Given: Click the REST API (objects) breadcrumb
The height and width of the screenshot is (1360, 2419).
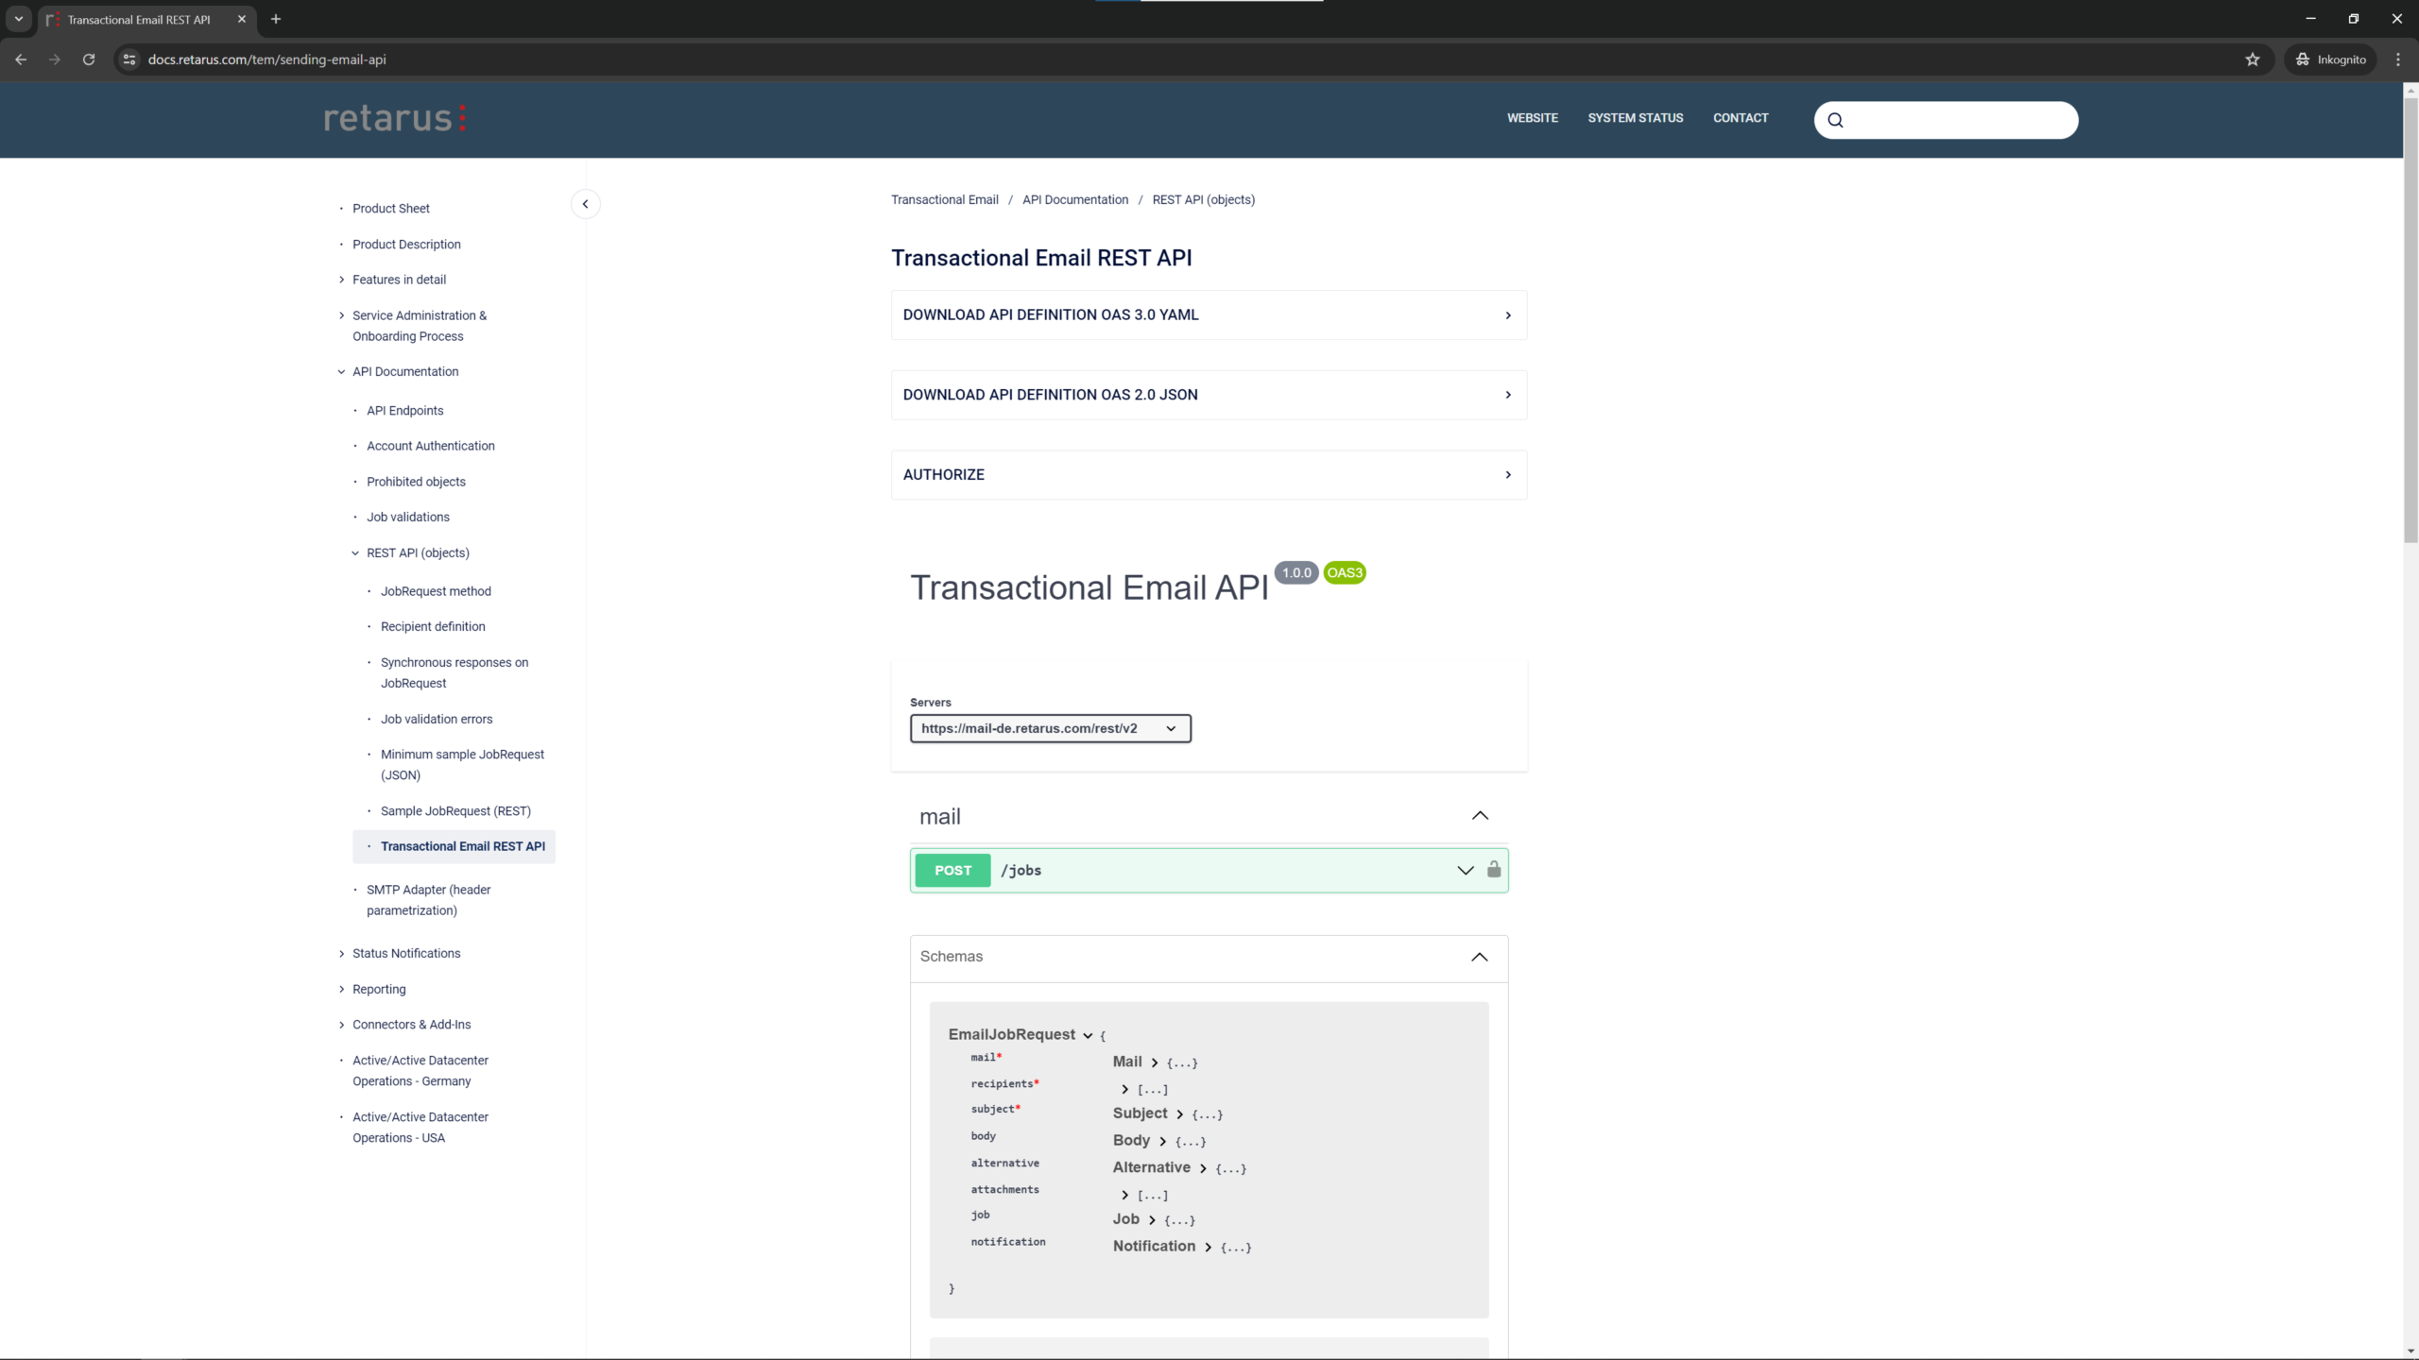Looking at the screenshot, I should (1203, 199).
